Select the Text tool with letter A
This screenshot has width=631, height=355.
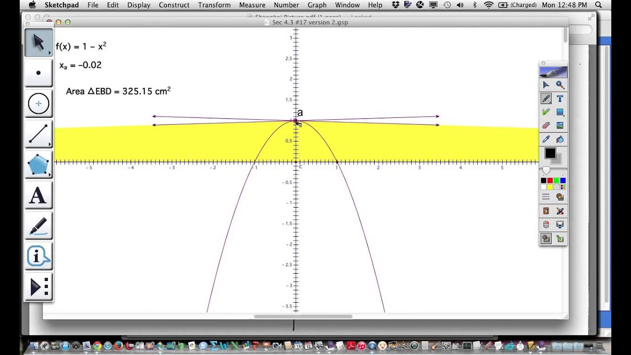(38, 196)
